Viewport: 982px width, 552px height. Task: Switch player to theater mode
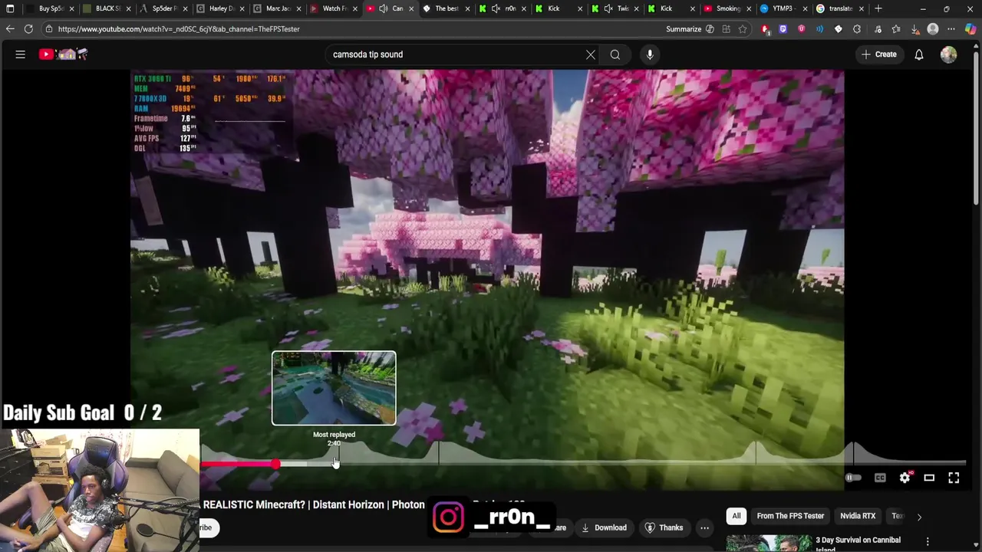[x=929, y=478]
